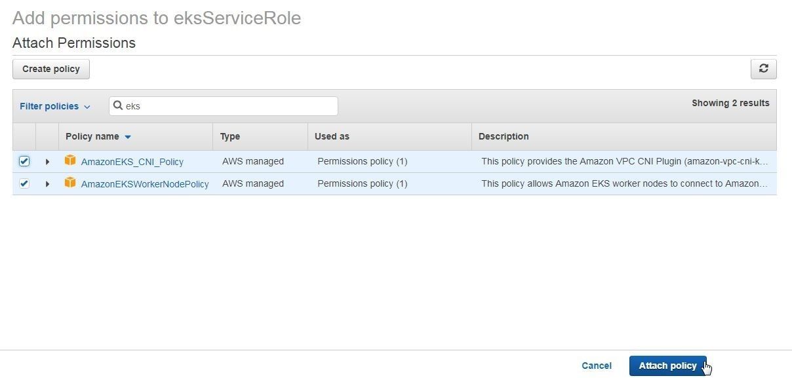Click the Attach policy button
This screenshot has width=792, height=378.
pyautogui.click(x=667, y=366)
